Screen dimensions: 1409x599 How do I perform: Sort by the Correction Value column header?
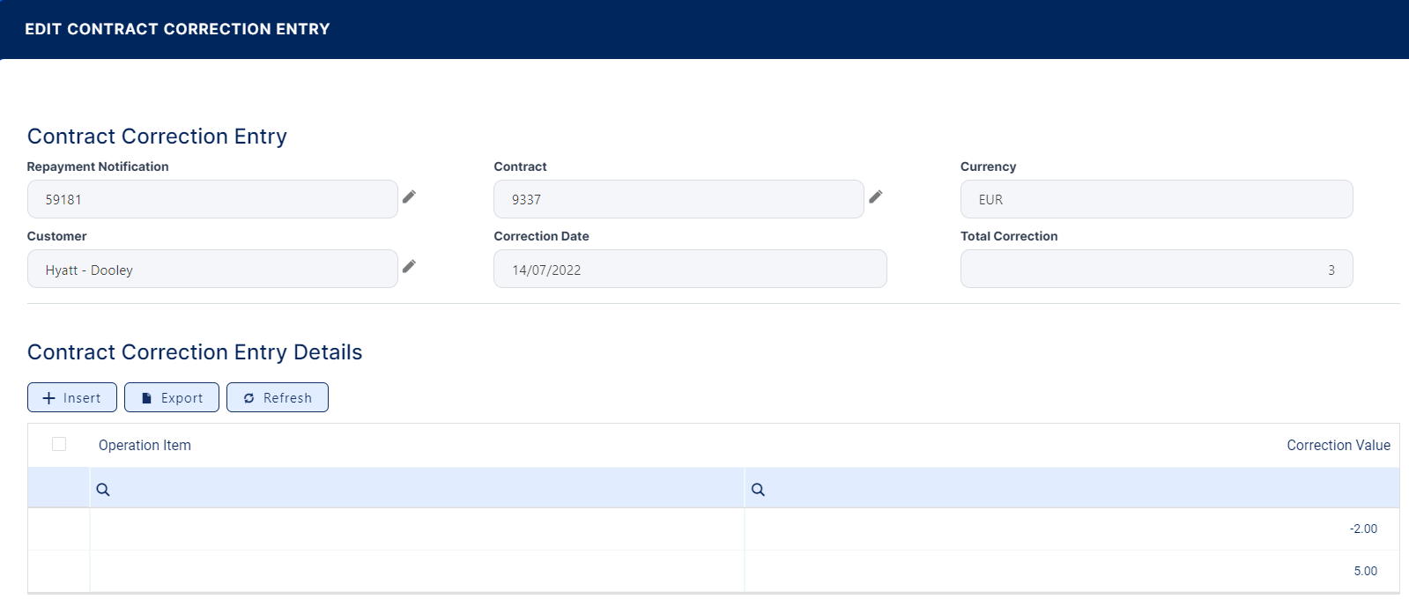(1338, 446)
